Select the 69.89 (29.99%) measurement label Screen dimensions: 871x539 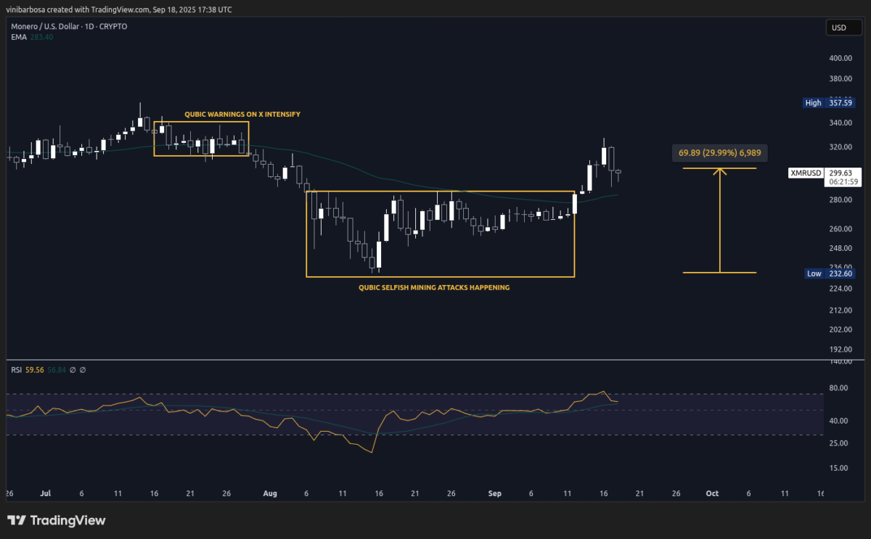pyautogui.click(x=719, y=152)
